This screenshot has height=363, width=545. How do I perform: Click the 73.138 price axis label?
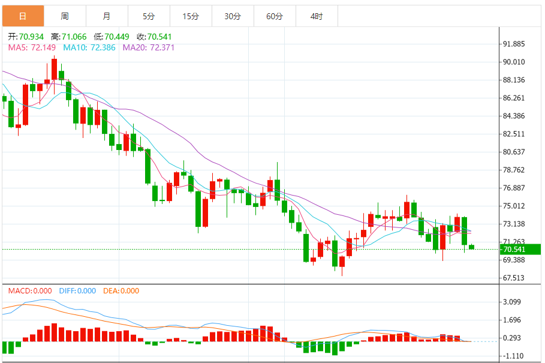click(514, 224)
